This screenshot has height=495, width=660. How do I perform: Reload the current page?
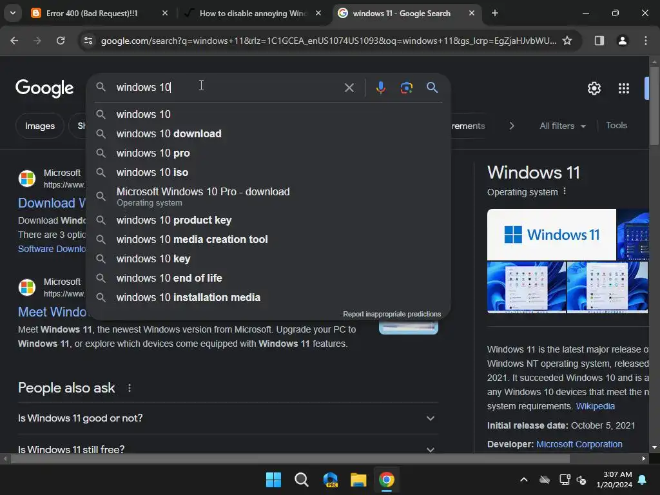(61, 41)
